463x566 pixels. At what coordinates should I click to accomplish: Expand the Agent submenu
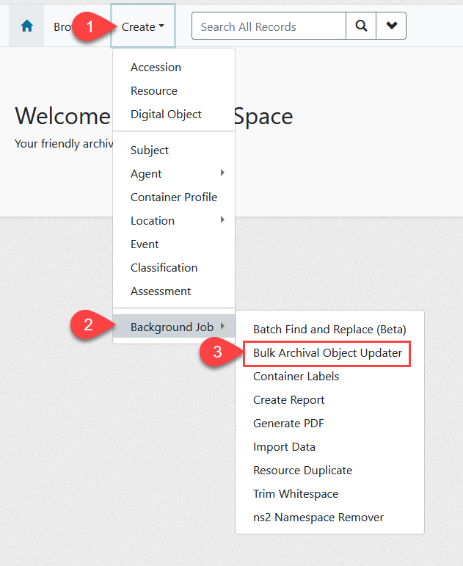coord(147,174)
